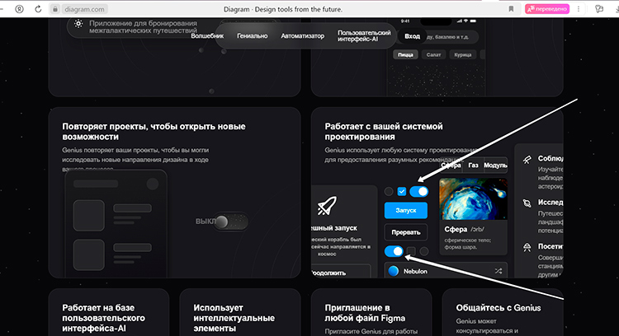Click the bookmark icon in the address bar
619x336 pixels.
coord(512,9)
